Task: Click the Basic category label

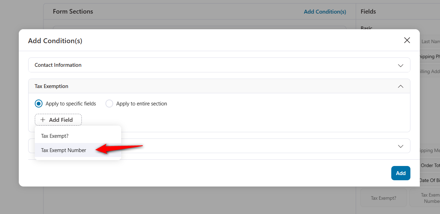Action: click(x=366, y=28)
